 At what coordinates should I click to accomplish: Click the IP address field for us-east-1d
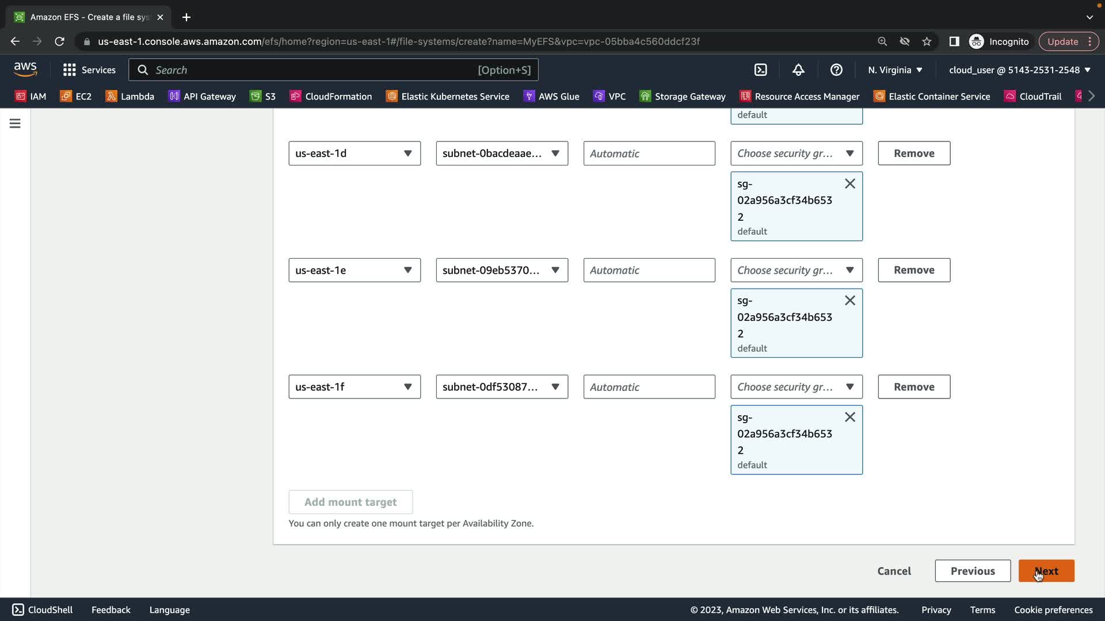649,154
